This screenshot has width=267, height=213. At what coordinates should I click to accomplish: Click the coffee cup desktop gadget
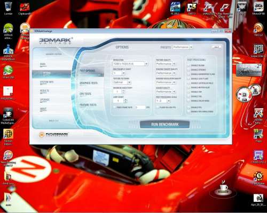coord(223,189)
